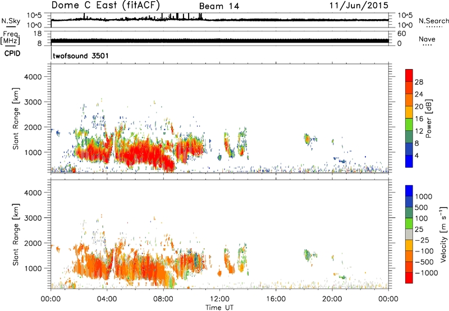Click the frequency band trace in the Freq panel
Image resolution: width=449 pixels, height=311 pixels.
219,40
